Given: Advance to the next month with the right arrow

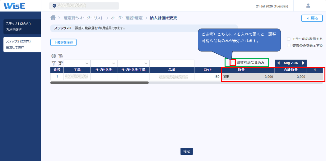Looking at the screenshot, I should 303,63.
